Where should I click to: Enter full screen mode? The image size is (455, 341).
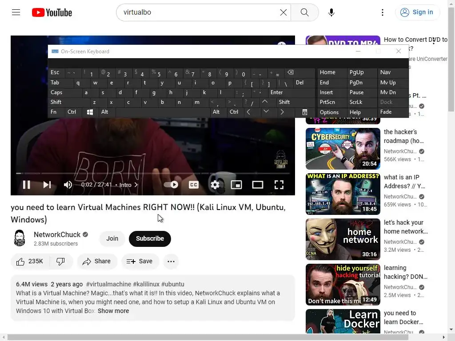[279, 185]
